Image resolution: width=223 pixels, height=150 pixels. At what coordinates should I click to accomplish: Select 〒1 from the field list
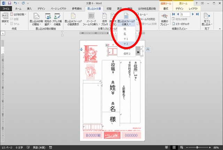[x=126, y=39]
